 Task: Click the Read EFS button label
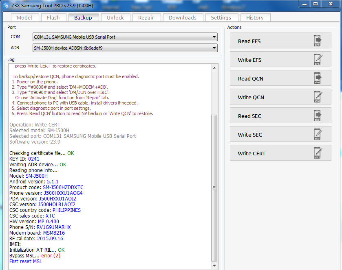coord(249,41)
